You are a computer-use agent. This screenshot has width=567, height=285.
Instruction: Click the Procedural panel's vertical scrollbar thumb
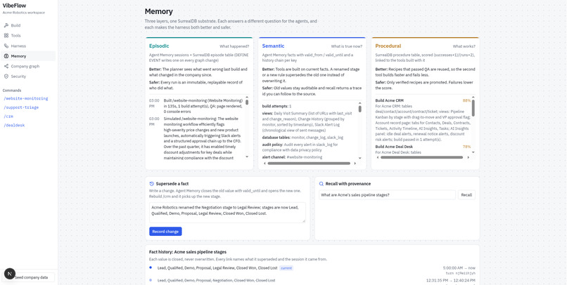pyautogui.click(x=473, y=108)
